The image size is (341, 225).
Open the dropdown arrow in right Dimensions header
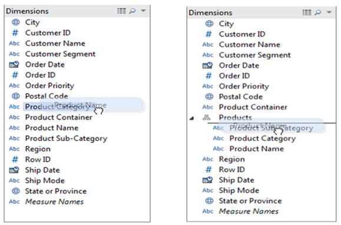pyautogui.click(x=329, y=12)
